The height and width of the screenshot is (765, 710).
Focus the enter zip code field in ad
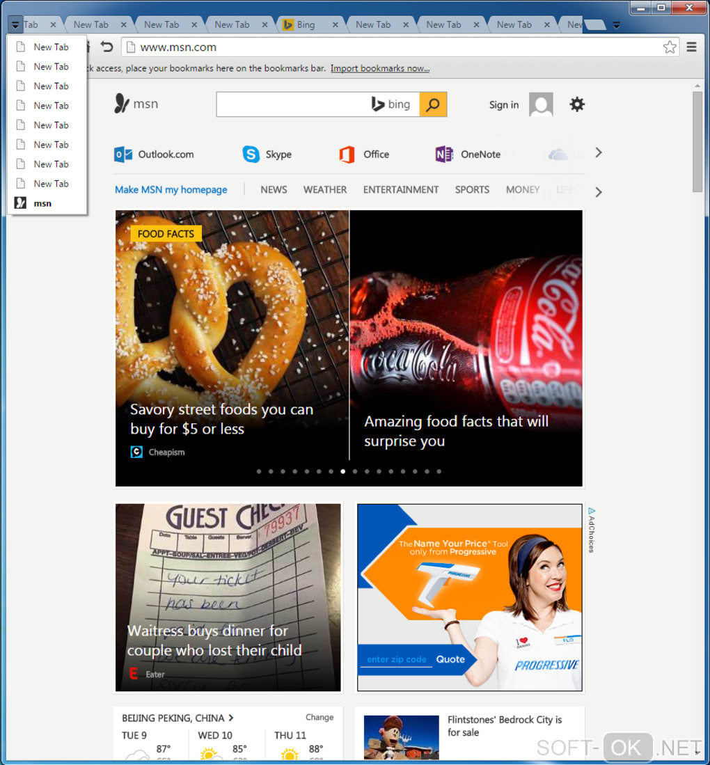tap(396, 659)
